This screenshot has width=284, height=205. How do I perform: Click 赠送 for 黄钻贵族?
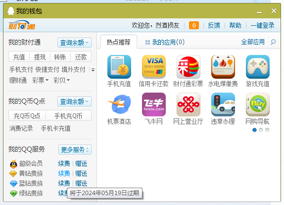81,174
